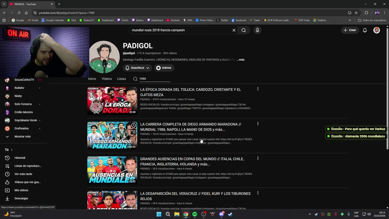The image size is (389, 219).
Task: Switch to the Vídeos channel tab
Action: (107, 79)
